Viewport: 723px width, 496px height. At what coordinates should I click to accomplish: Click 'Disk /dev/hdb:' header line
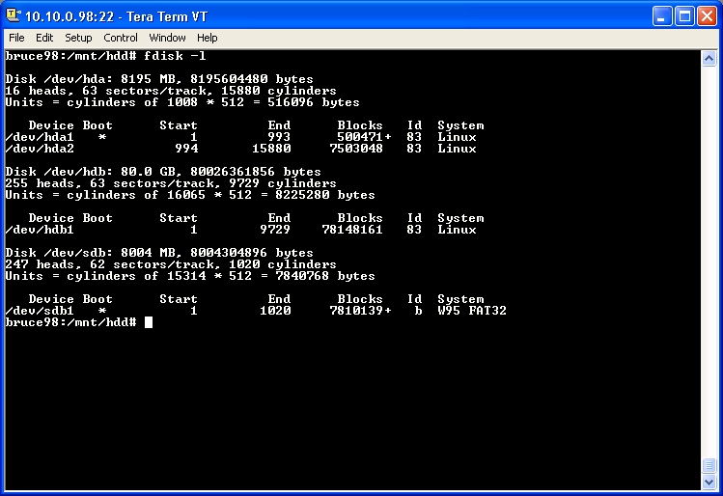pyautogui.click(x=163, y=172)
